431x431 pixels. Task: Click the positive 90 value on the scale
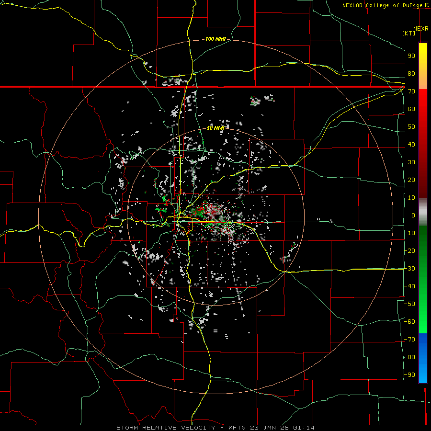[411, 56]
